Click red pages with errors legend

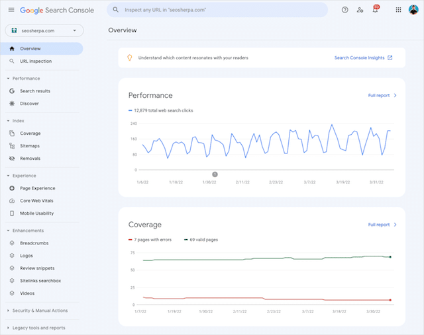[150, 240]
